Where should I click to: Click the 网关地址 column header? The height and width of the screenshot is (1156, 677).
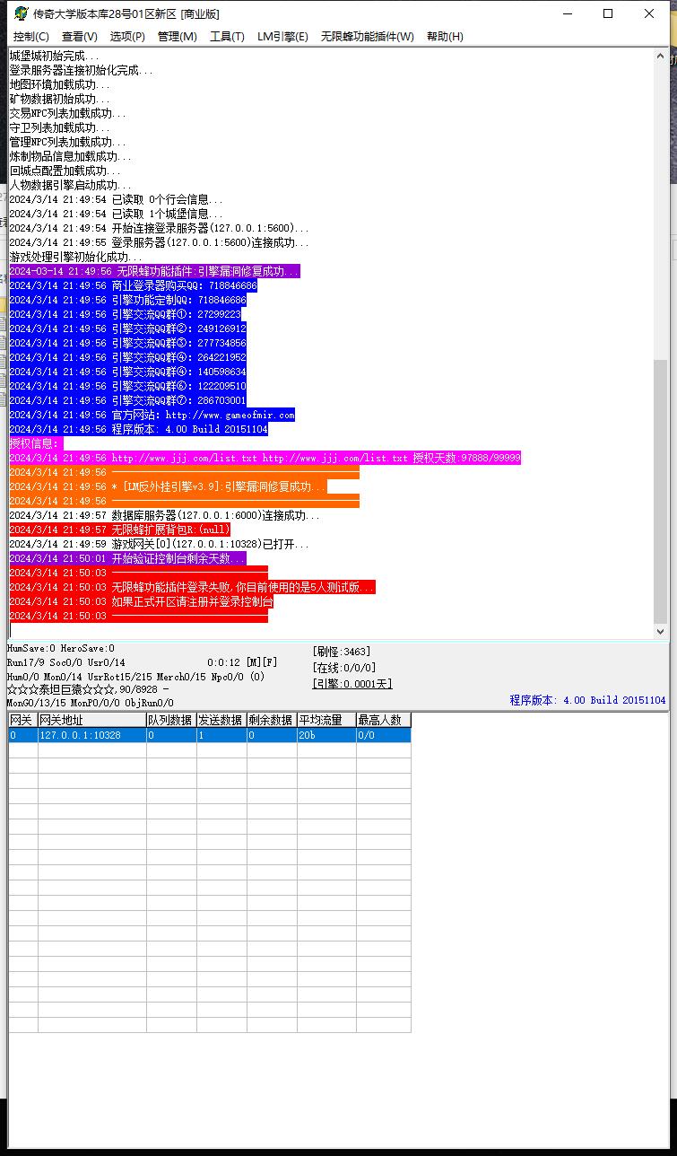[x=92, y=720]
